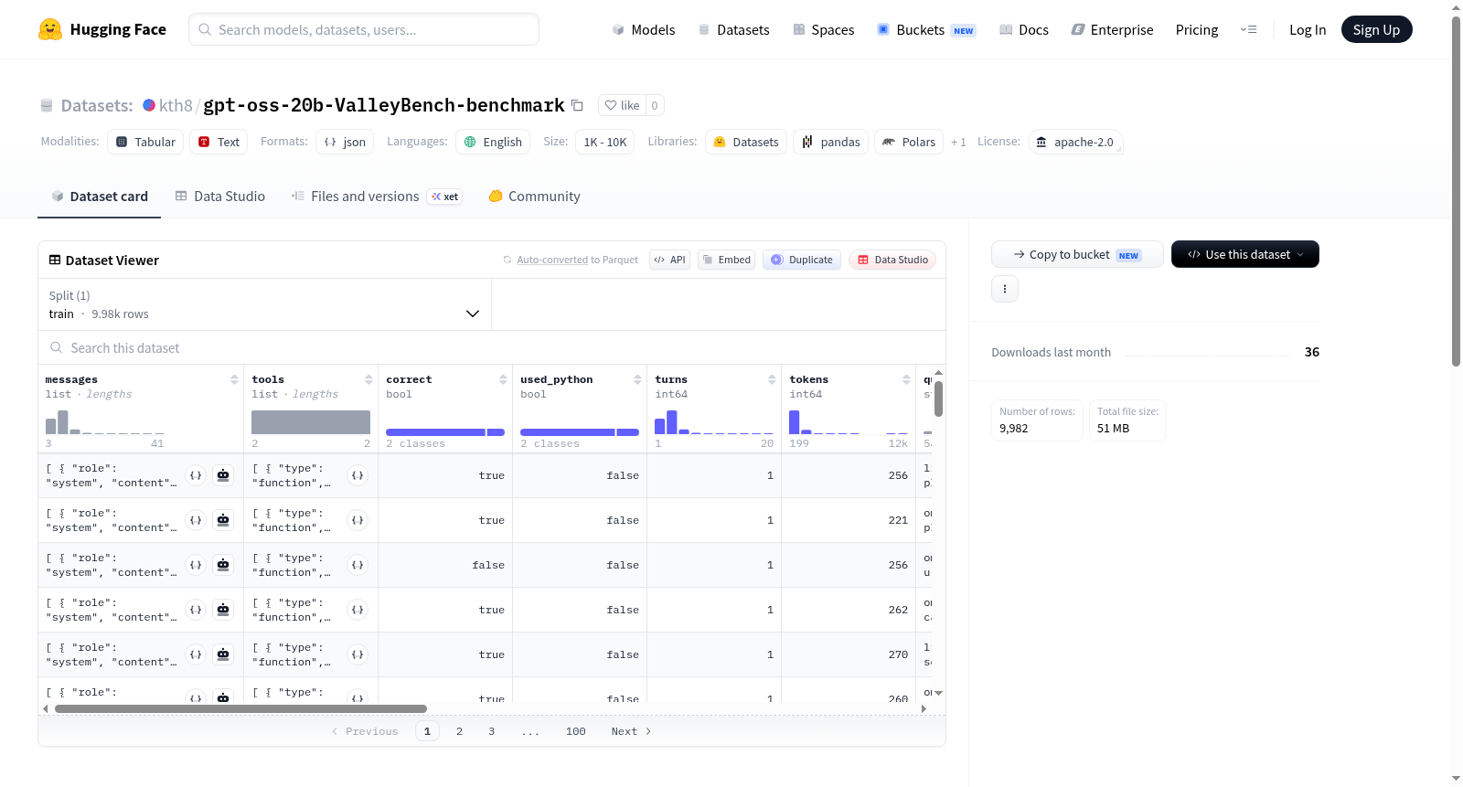
Task: Open Spaces in the top navigation
Action: [x=823, y=29]
